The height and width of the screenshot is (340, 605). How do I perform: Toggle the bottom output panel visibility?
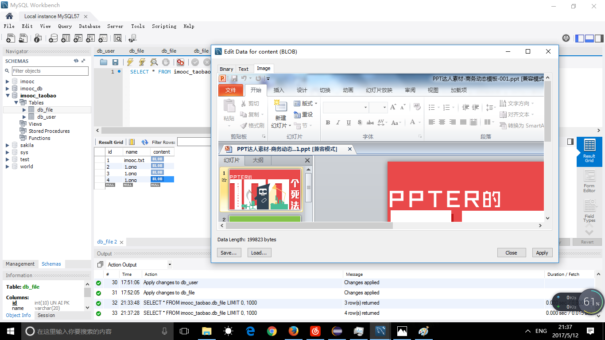(589, 39)
